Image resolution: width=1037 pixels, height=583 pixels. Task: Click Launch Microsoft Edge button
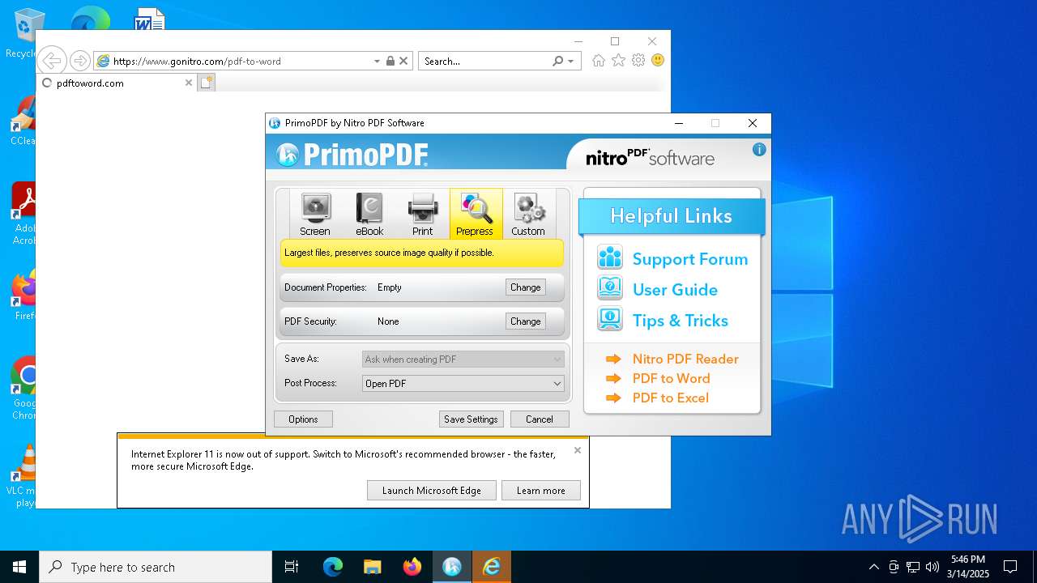pyautogui.click(x=432, y=491)
